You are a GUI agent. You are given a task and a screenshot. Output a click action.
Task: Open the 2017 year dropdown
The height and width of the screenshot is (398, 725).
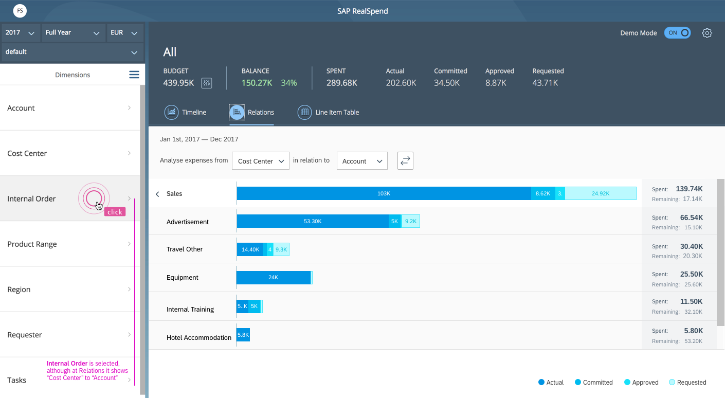pos(20,32)
